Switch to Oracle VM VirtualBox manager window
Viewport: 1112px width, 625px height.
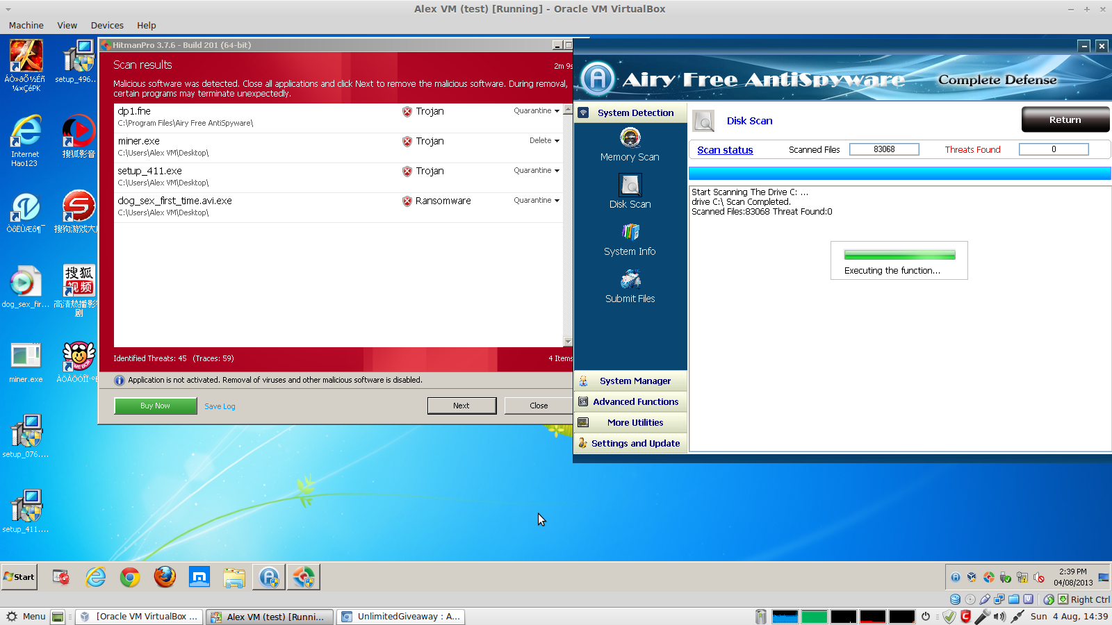[x=139, y=617]
